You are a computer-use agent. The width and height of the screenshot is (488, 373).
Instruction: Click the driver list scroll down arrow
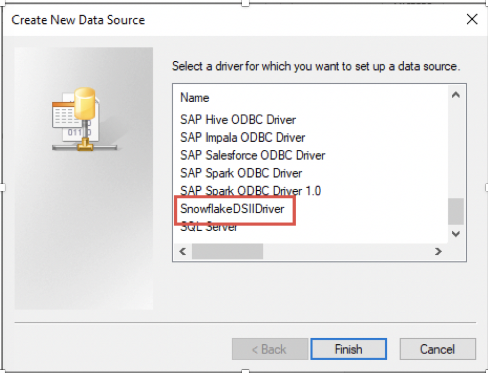tap(455, 234)
